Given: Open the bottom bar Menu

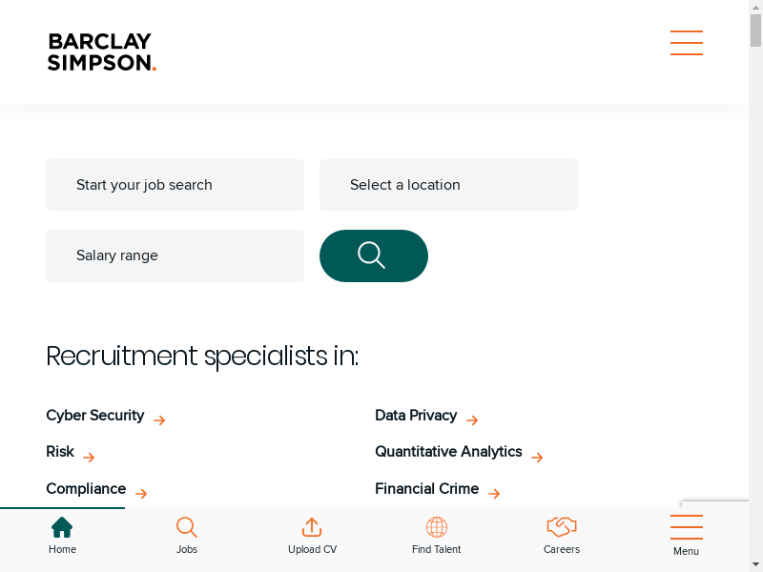Looking at the screenshot, I should [x=686, y=536].
